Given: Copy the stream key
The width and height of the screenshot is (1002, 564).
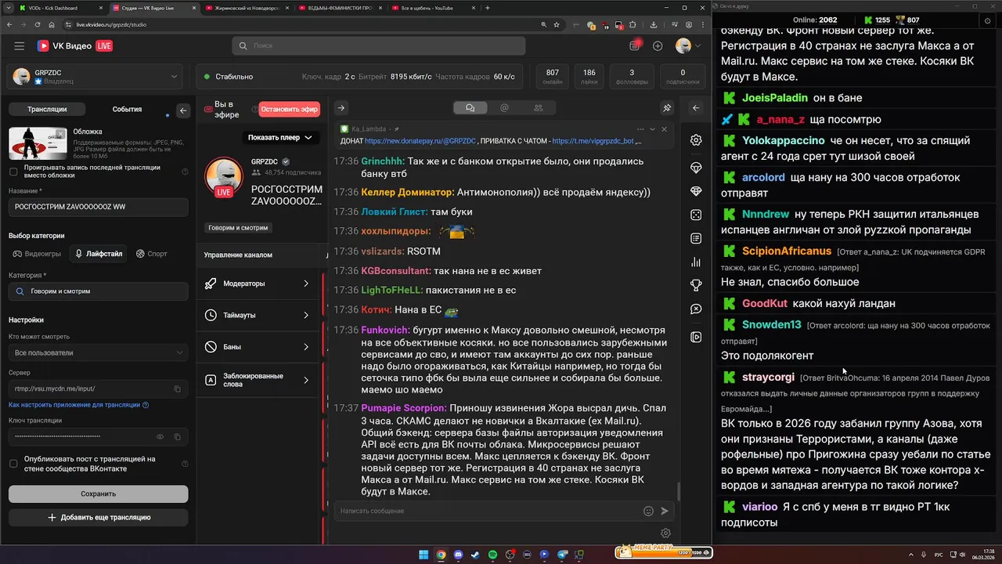Looking at the screenshot, I should click(178, 436).
